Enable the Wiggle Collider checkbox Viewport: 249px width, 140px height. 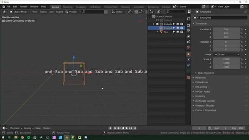196,101
